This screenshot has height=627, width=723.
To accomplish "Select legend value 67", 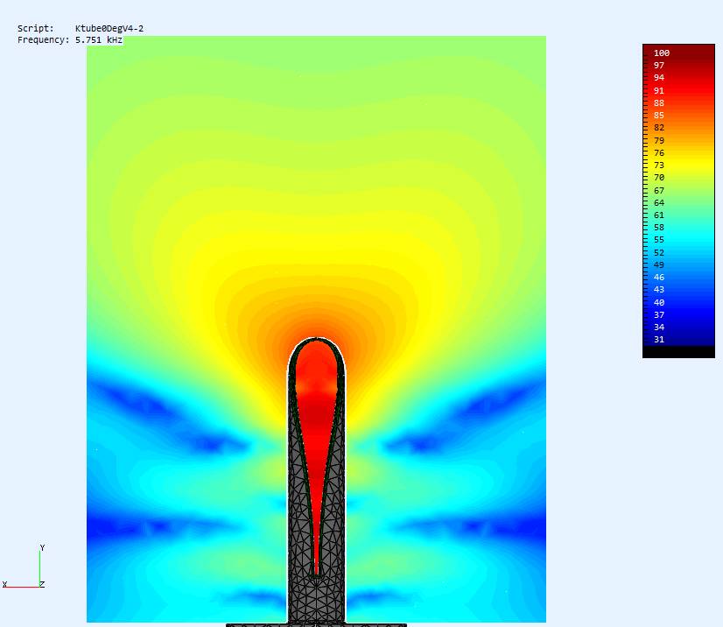I will pos(659,191).
